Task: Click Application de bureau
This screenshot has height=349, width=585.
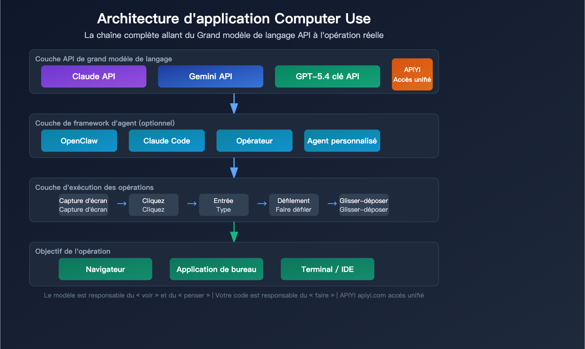Action: [x=216, y=269]
